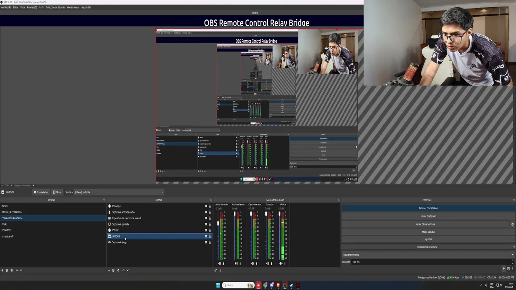The image size is (516, 290).
Task: Show hidden system tray icons
Action: pyautogui.click(x=481, y=285)
